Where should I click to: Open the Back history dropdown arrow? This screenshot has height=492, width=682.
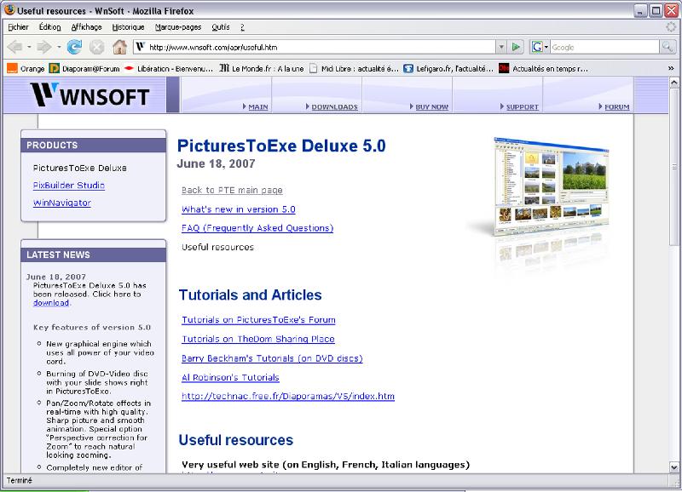point(29,47)
